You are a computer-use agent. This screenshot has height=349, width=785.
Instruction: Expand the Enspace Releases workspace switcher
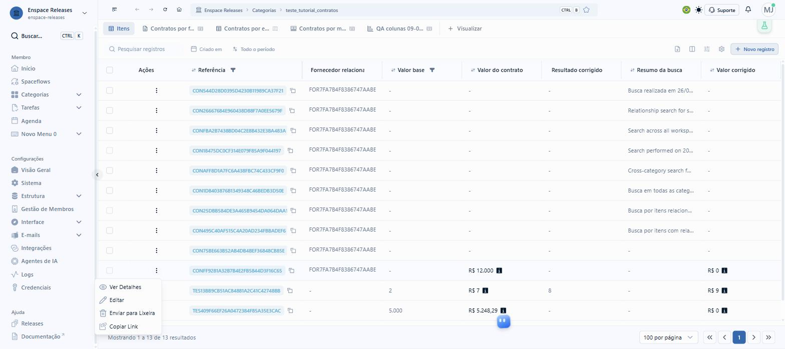pyautogui.click(x=84, y=13)
